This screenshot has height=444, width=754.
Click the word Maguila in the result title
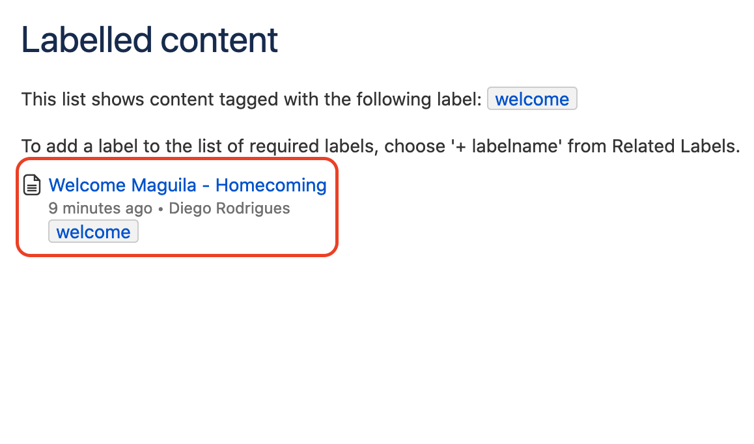tap(163, 185)
